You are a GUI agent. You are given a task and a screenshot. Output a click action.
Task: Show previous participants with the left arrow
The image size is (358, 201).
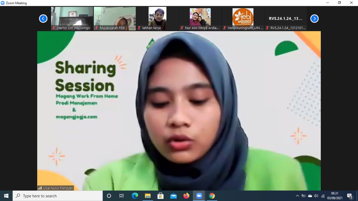pyautogui.click(x=43, y=19)
